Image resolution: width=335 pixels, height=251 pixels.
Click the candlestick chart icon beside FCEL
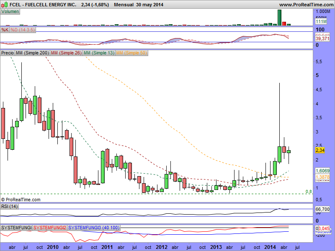(5, 4)
